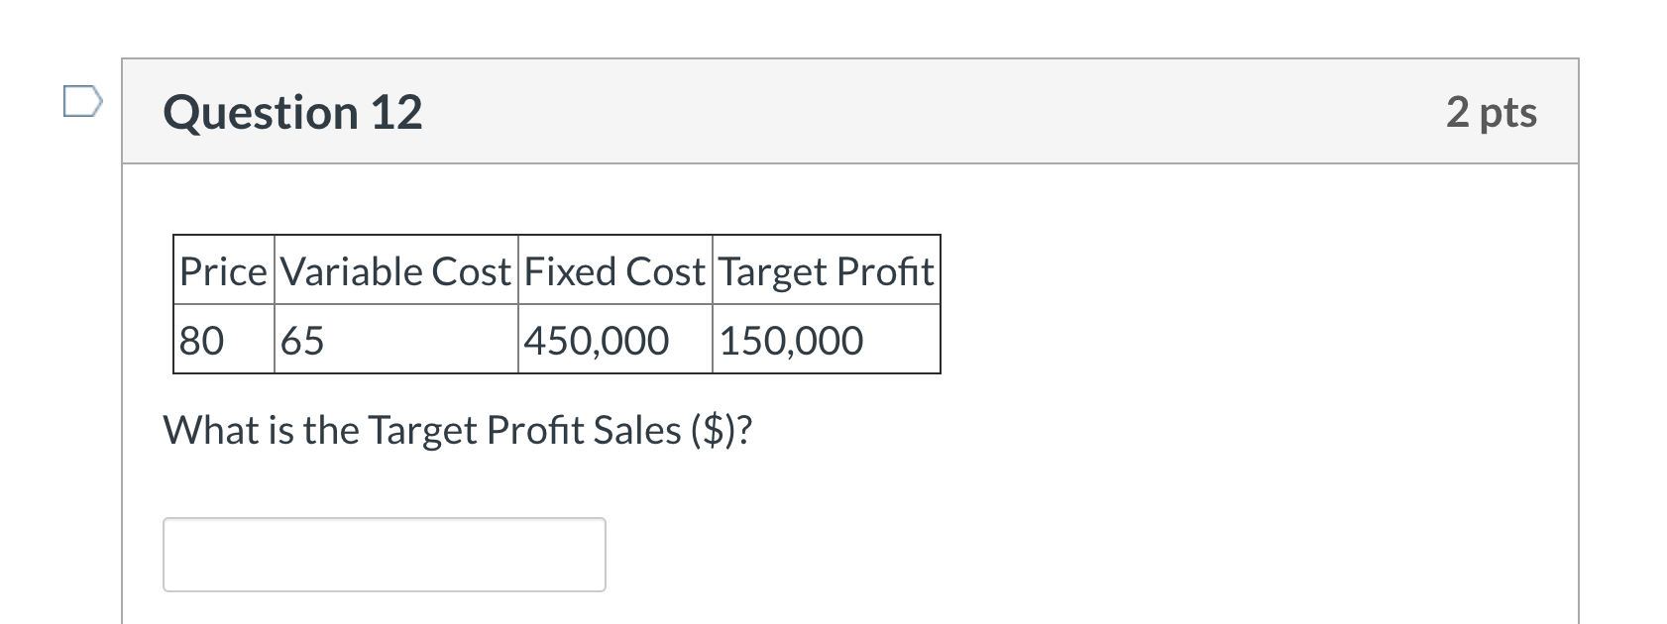Viewport: 1667px width, 624px height.
Task: Focus the Target Profit Sales answer field
Action: (385, 554)
